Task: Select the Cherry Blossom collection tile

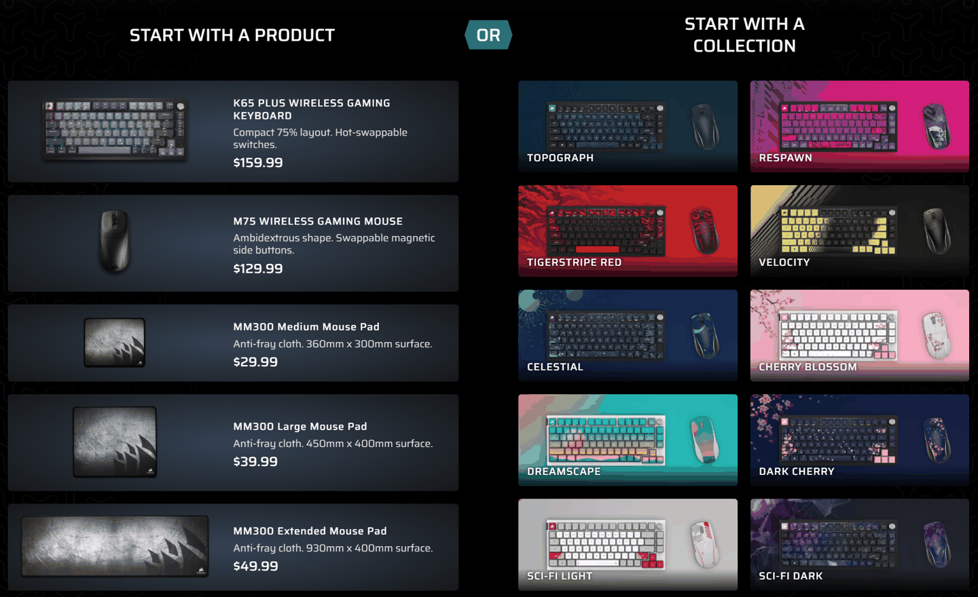Action: [859, 335]
